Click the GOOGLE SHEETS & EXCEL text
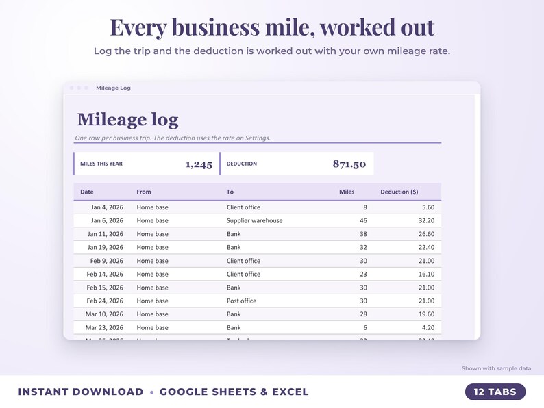The image size is (544, 408). [x=234, y=392]
